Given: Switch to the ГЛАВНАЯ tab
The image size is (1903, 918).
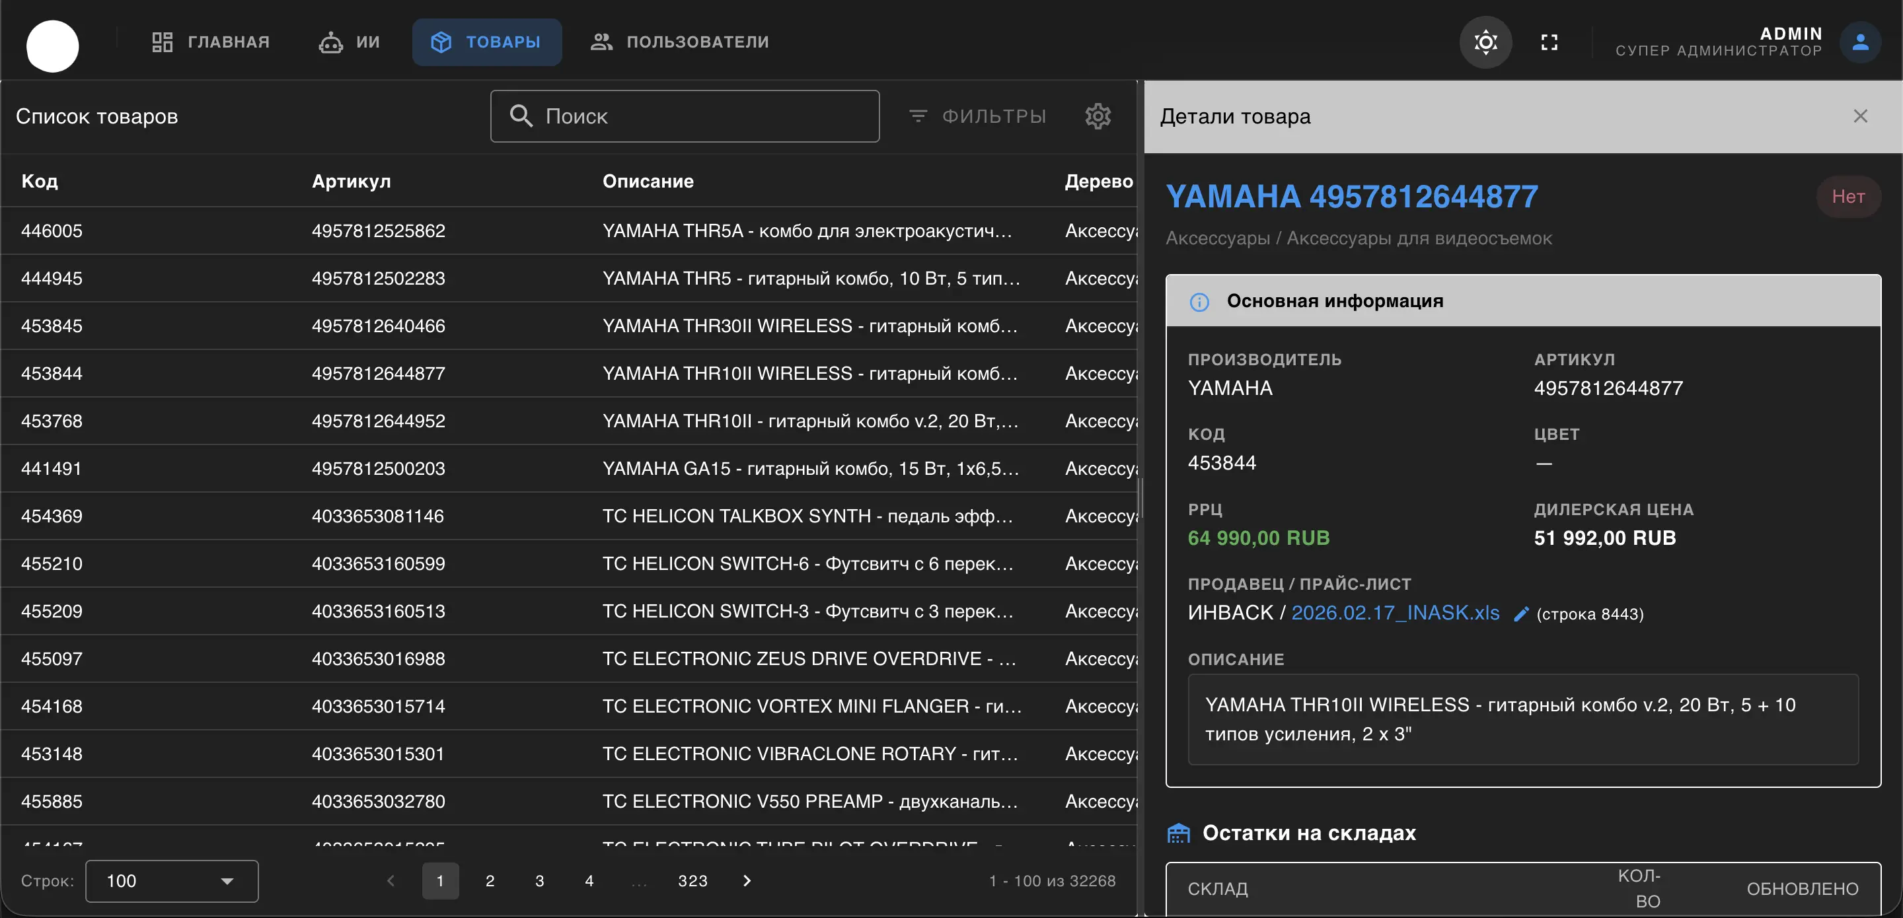Looking at the screenshot, I should click(211, 42).
